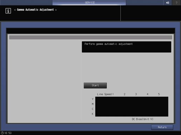The image size is (181, 135).
Task: Click the left chevron before Gamma title
Action: click(x=15, y=10)
